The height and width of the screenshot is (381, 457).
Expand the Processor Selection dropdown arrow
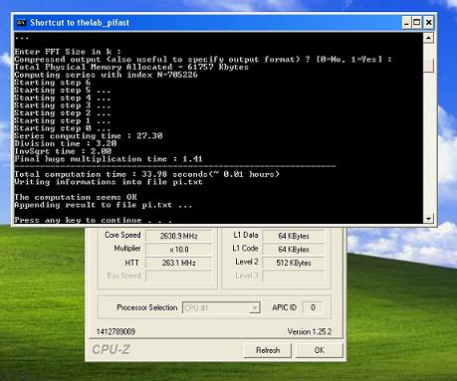(254, 308)
